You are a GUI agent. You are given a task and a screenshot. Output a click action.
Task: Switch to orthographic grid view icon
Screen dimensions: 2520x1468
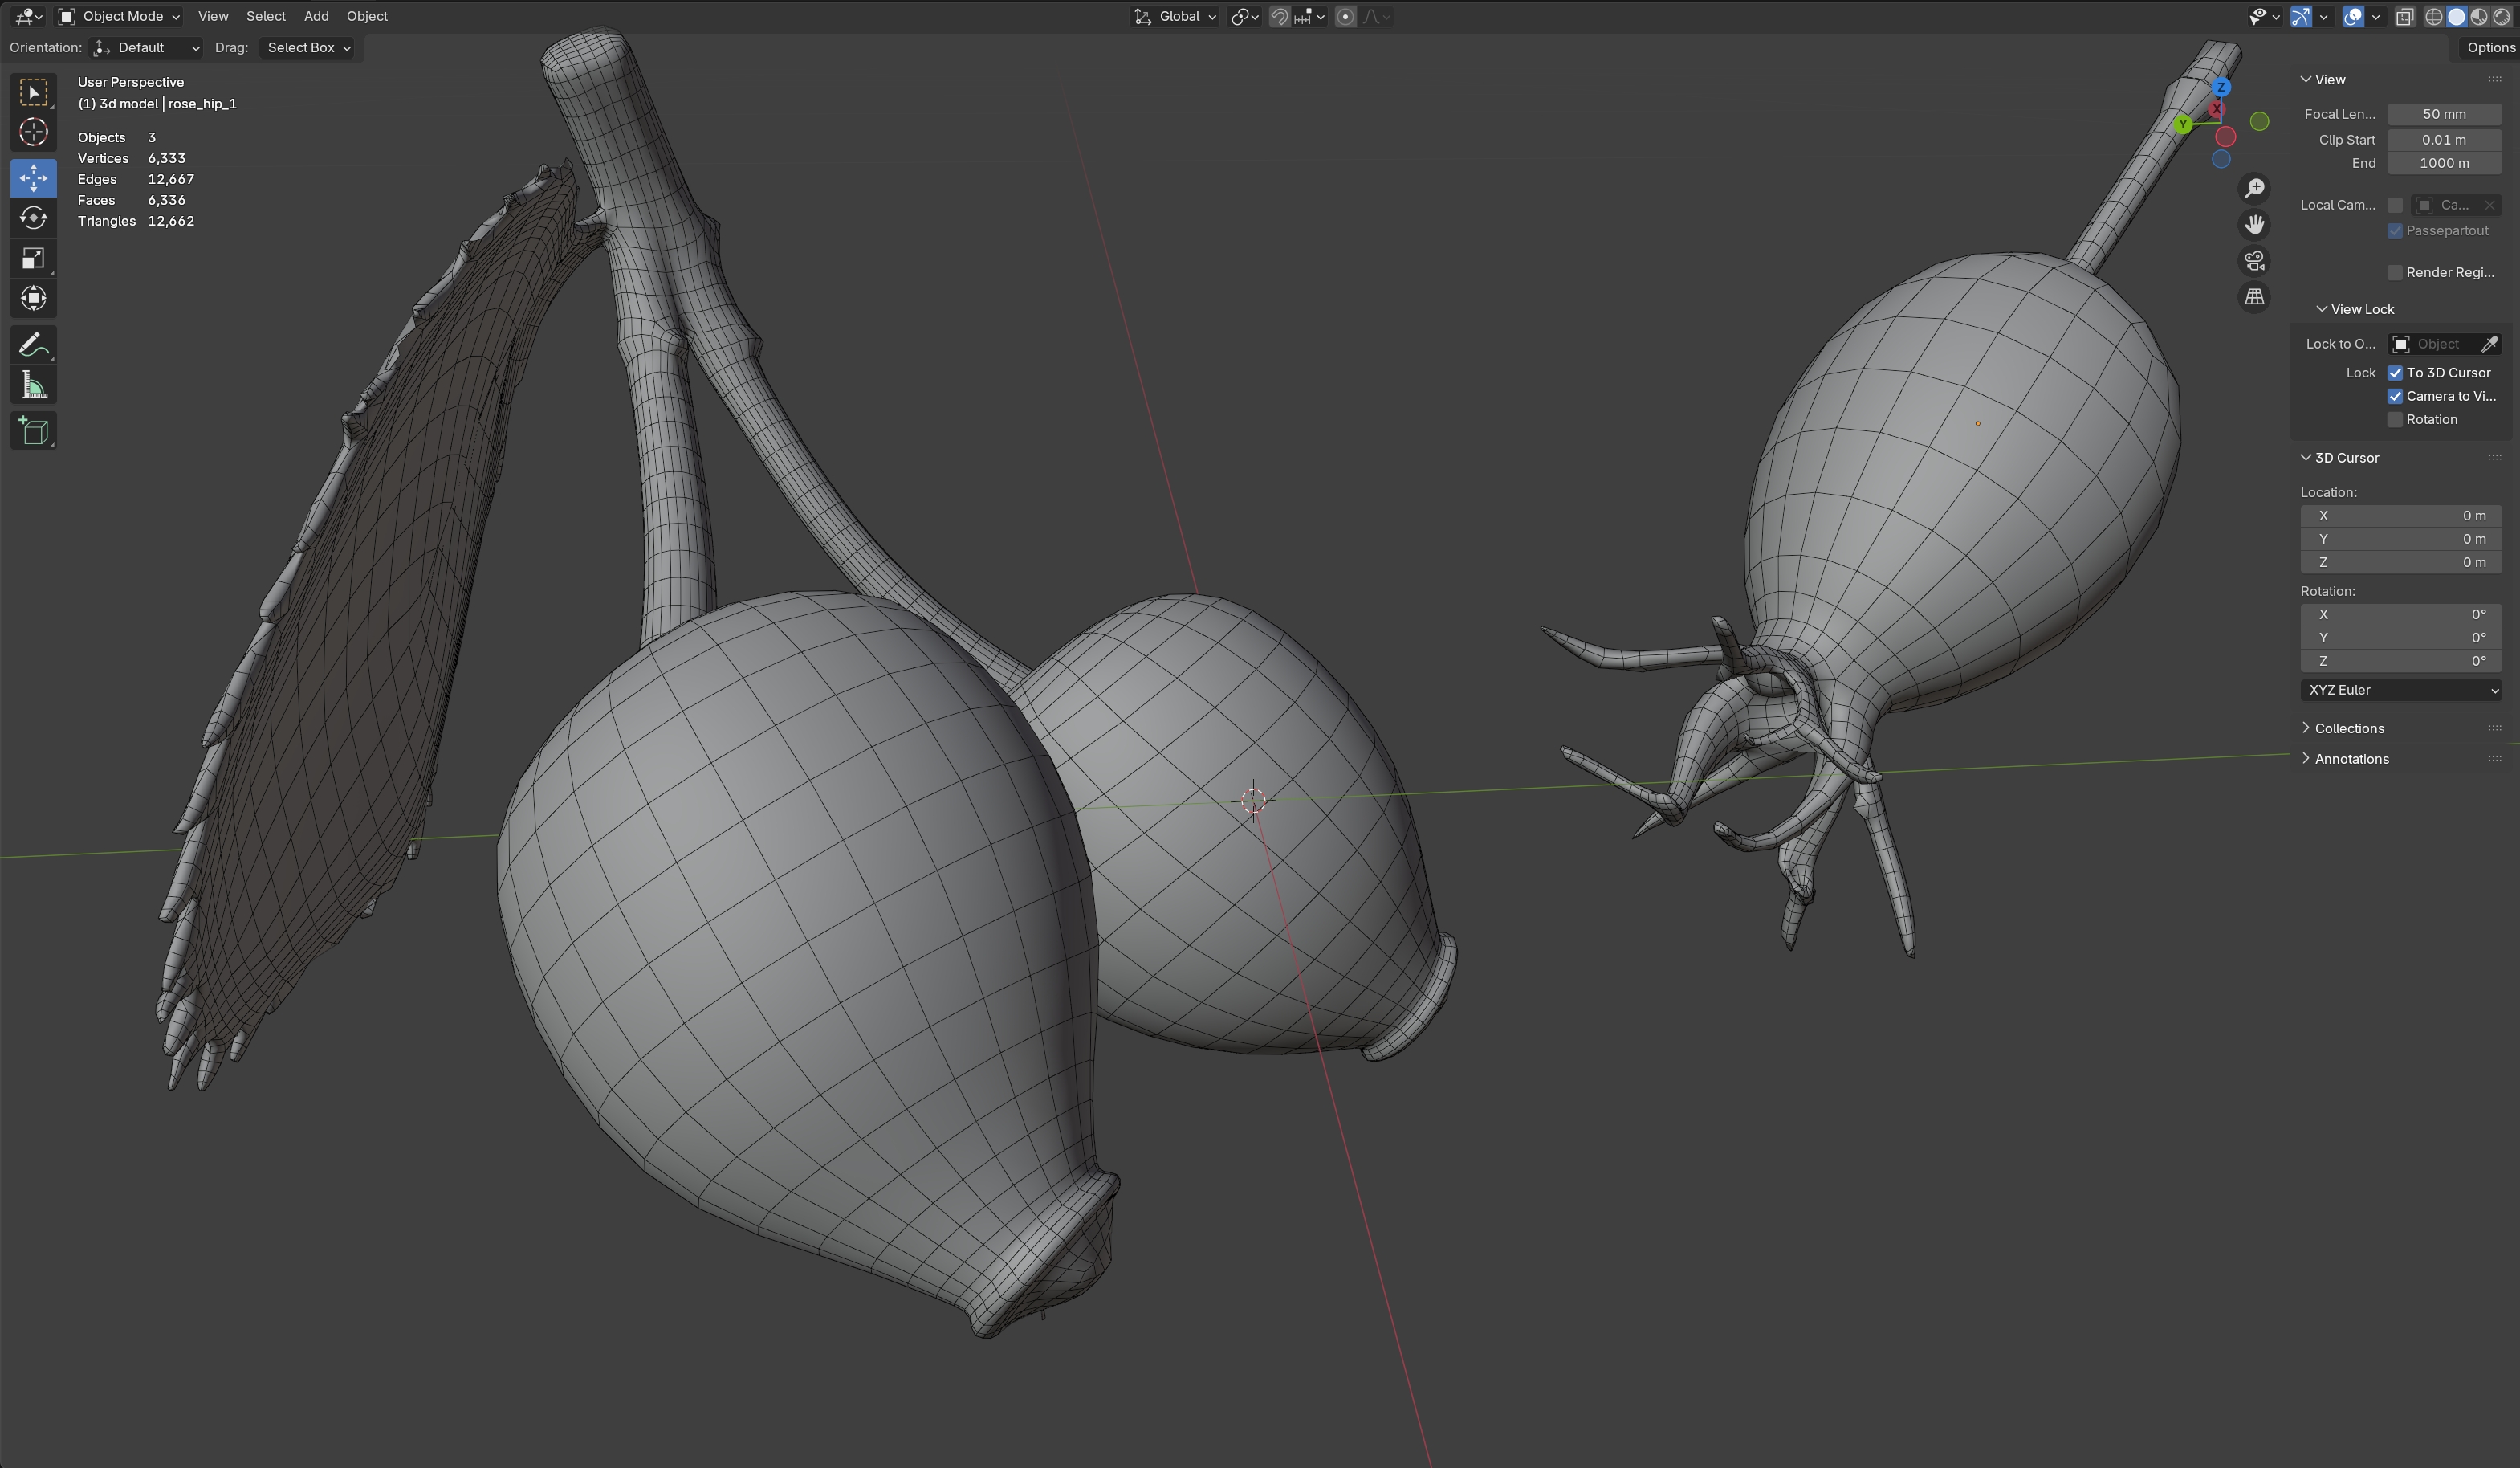click(2254, 297)
